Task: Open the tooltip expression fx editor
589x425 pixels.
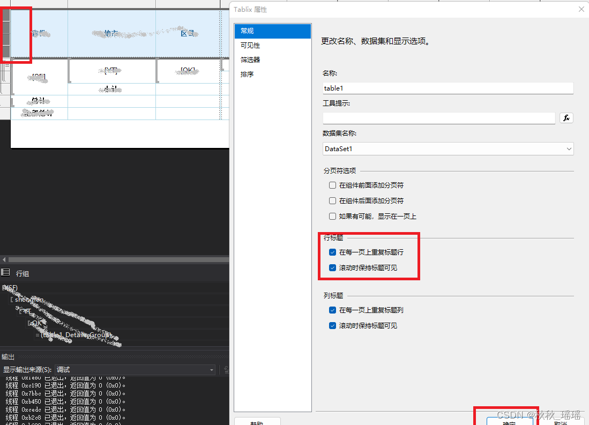Action: pyautogui.click(x=566, y=118)
